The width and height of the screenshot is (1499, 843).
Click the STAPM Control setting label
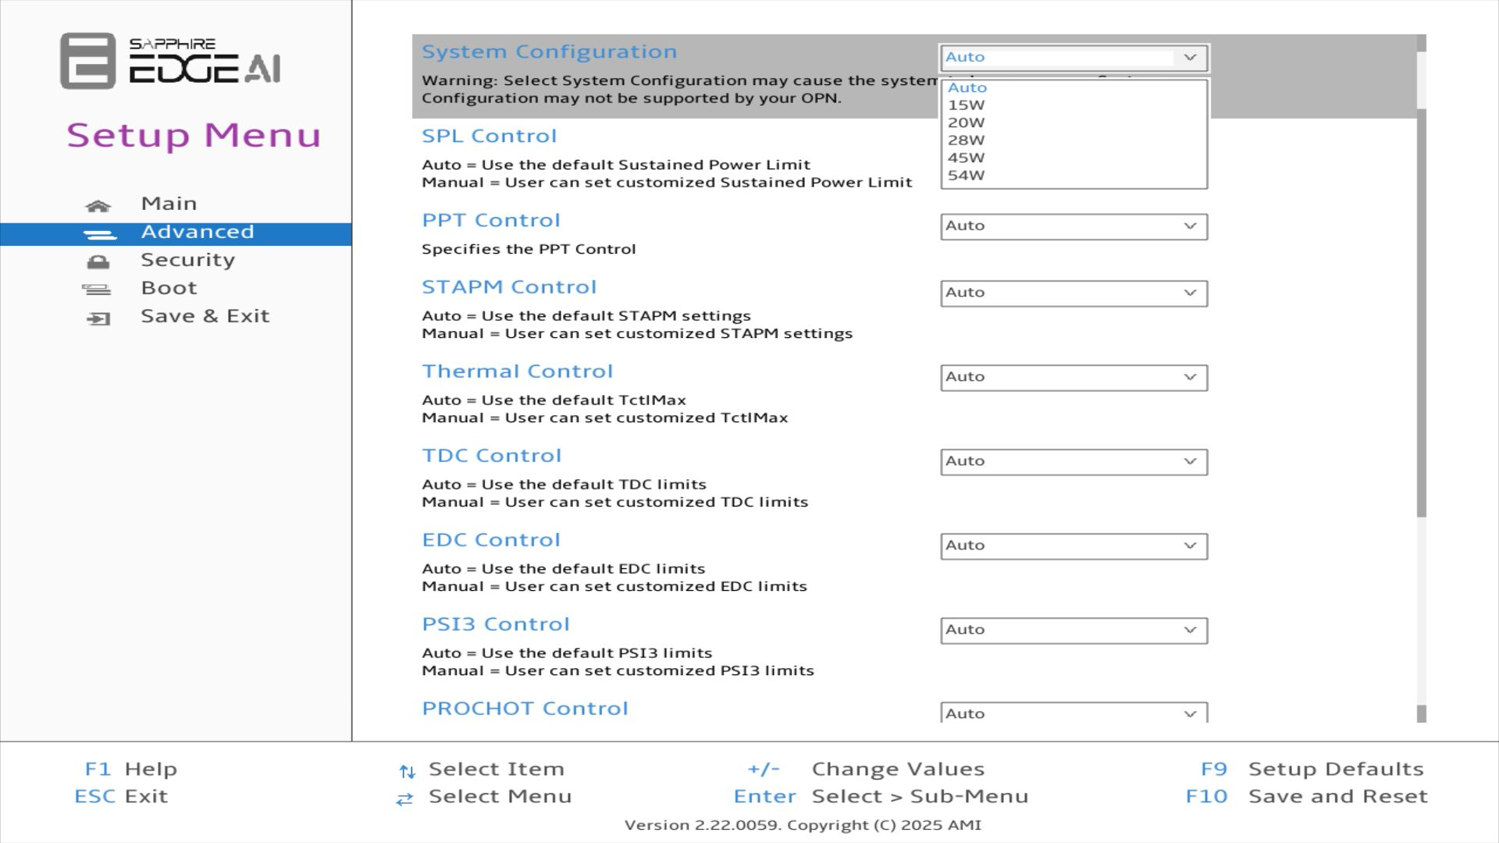click(509, 287)
